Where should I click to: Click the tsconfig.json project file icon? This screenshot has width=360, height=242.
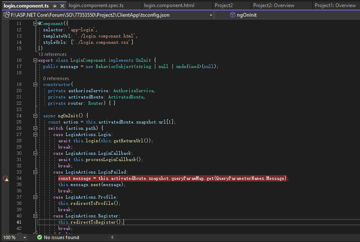point(6,15)
